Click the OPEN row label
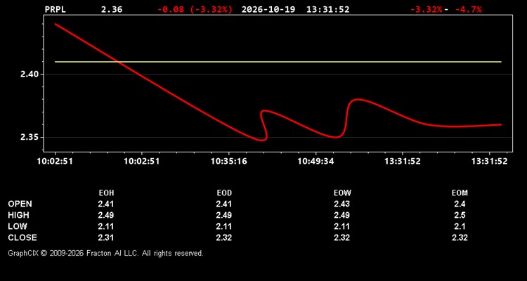Viewport: 527px width, 281px height. click(20, 204)
